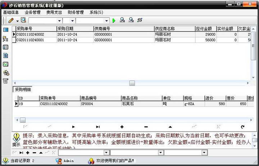
Task: Open third toolbar combo box dropdown
Action: click(x=106, y=21)
